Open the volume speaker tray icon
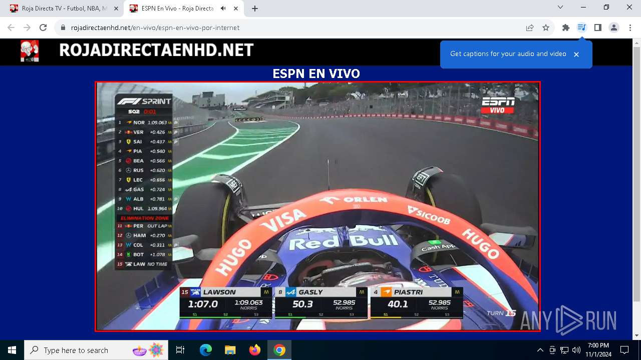Viewport: 641px width, 360px height. (x=576, y=350)
